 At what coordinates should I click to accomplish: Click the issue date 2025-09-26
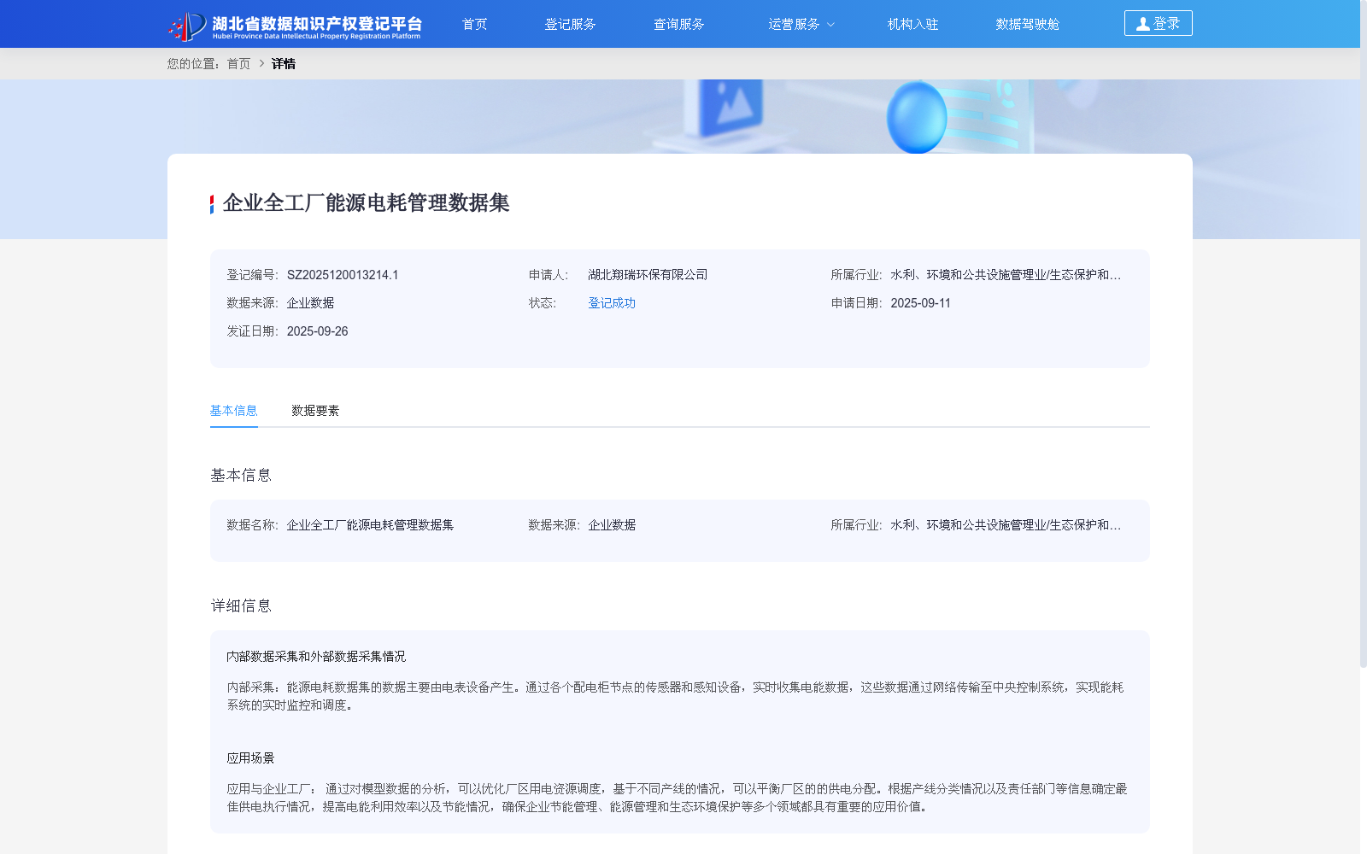coord(317,331)
